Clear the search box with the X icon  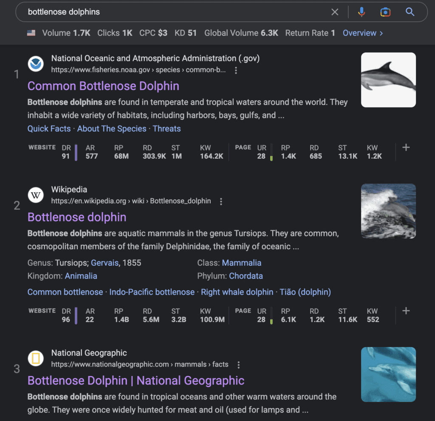pos(335,12)
